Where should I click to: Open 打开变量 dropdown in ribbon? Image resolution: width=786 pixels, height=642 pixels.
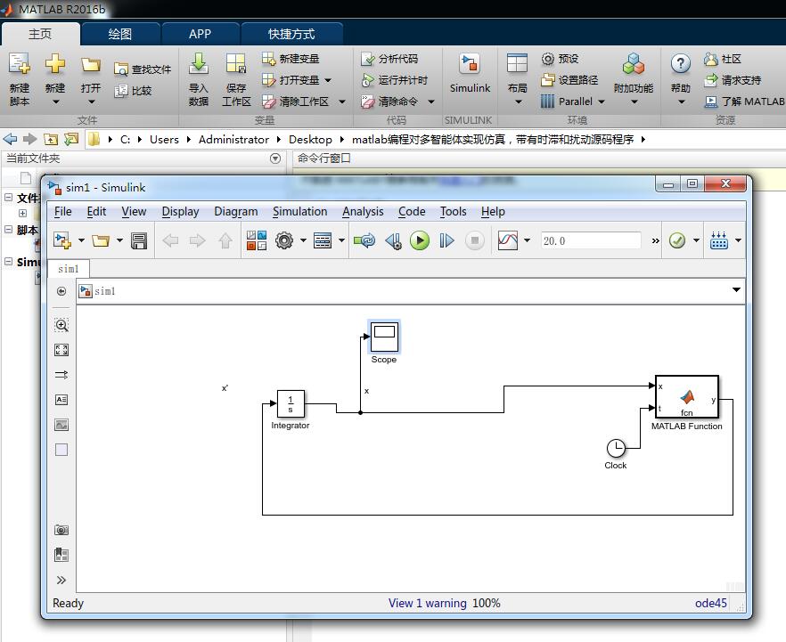[x=328, y=80]
